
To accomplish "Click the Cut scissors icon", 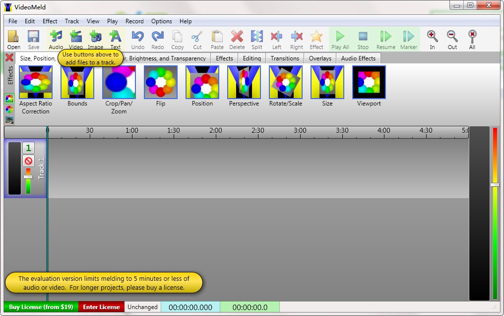I will click(197, 40).
